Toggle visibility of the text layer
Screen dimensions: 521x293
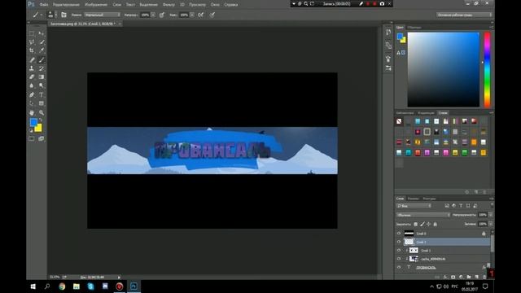(x=399, y=267)
